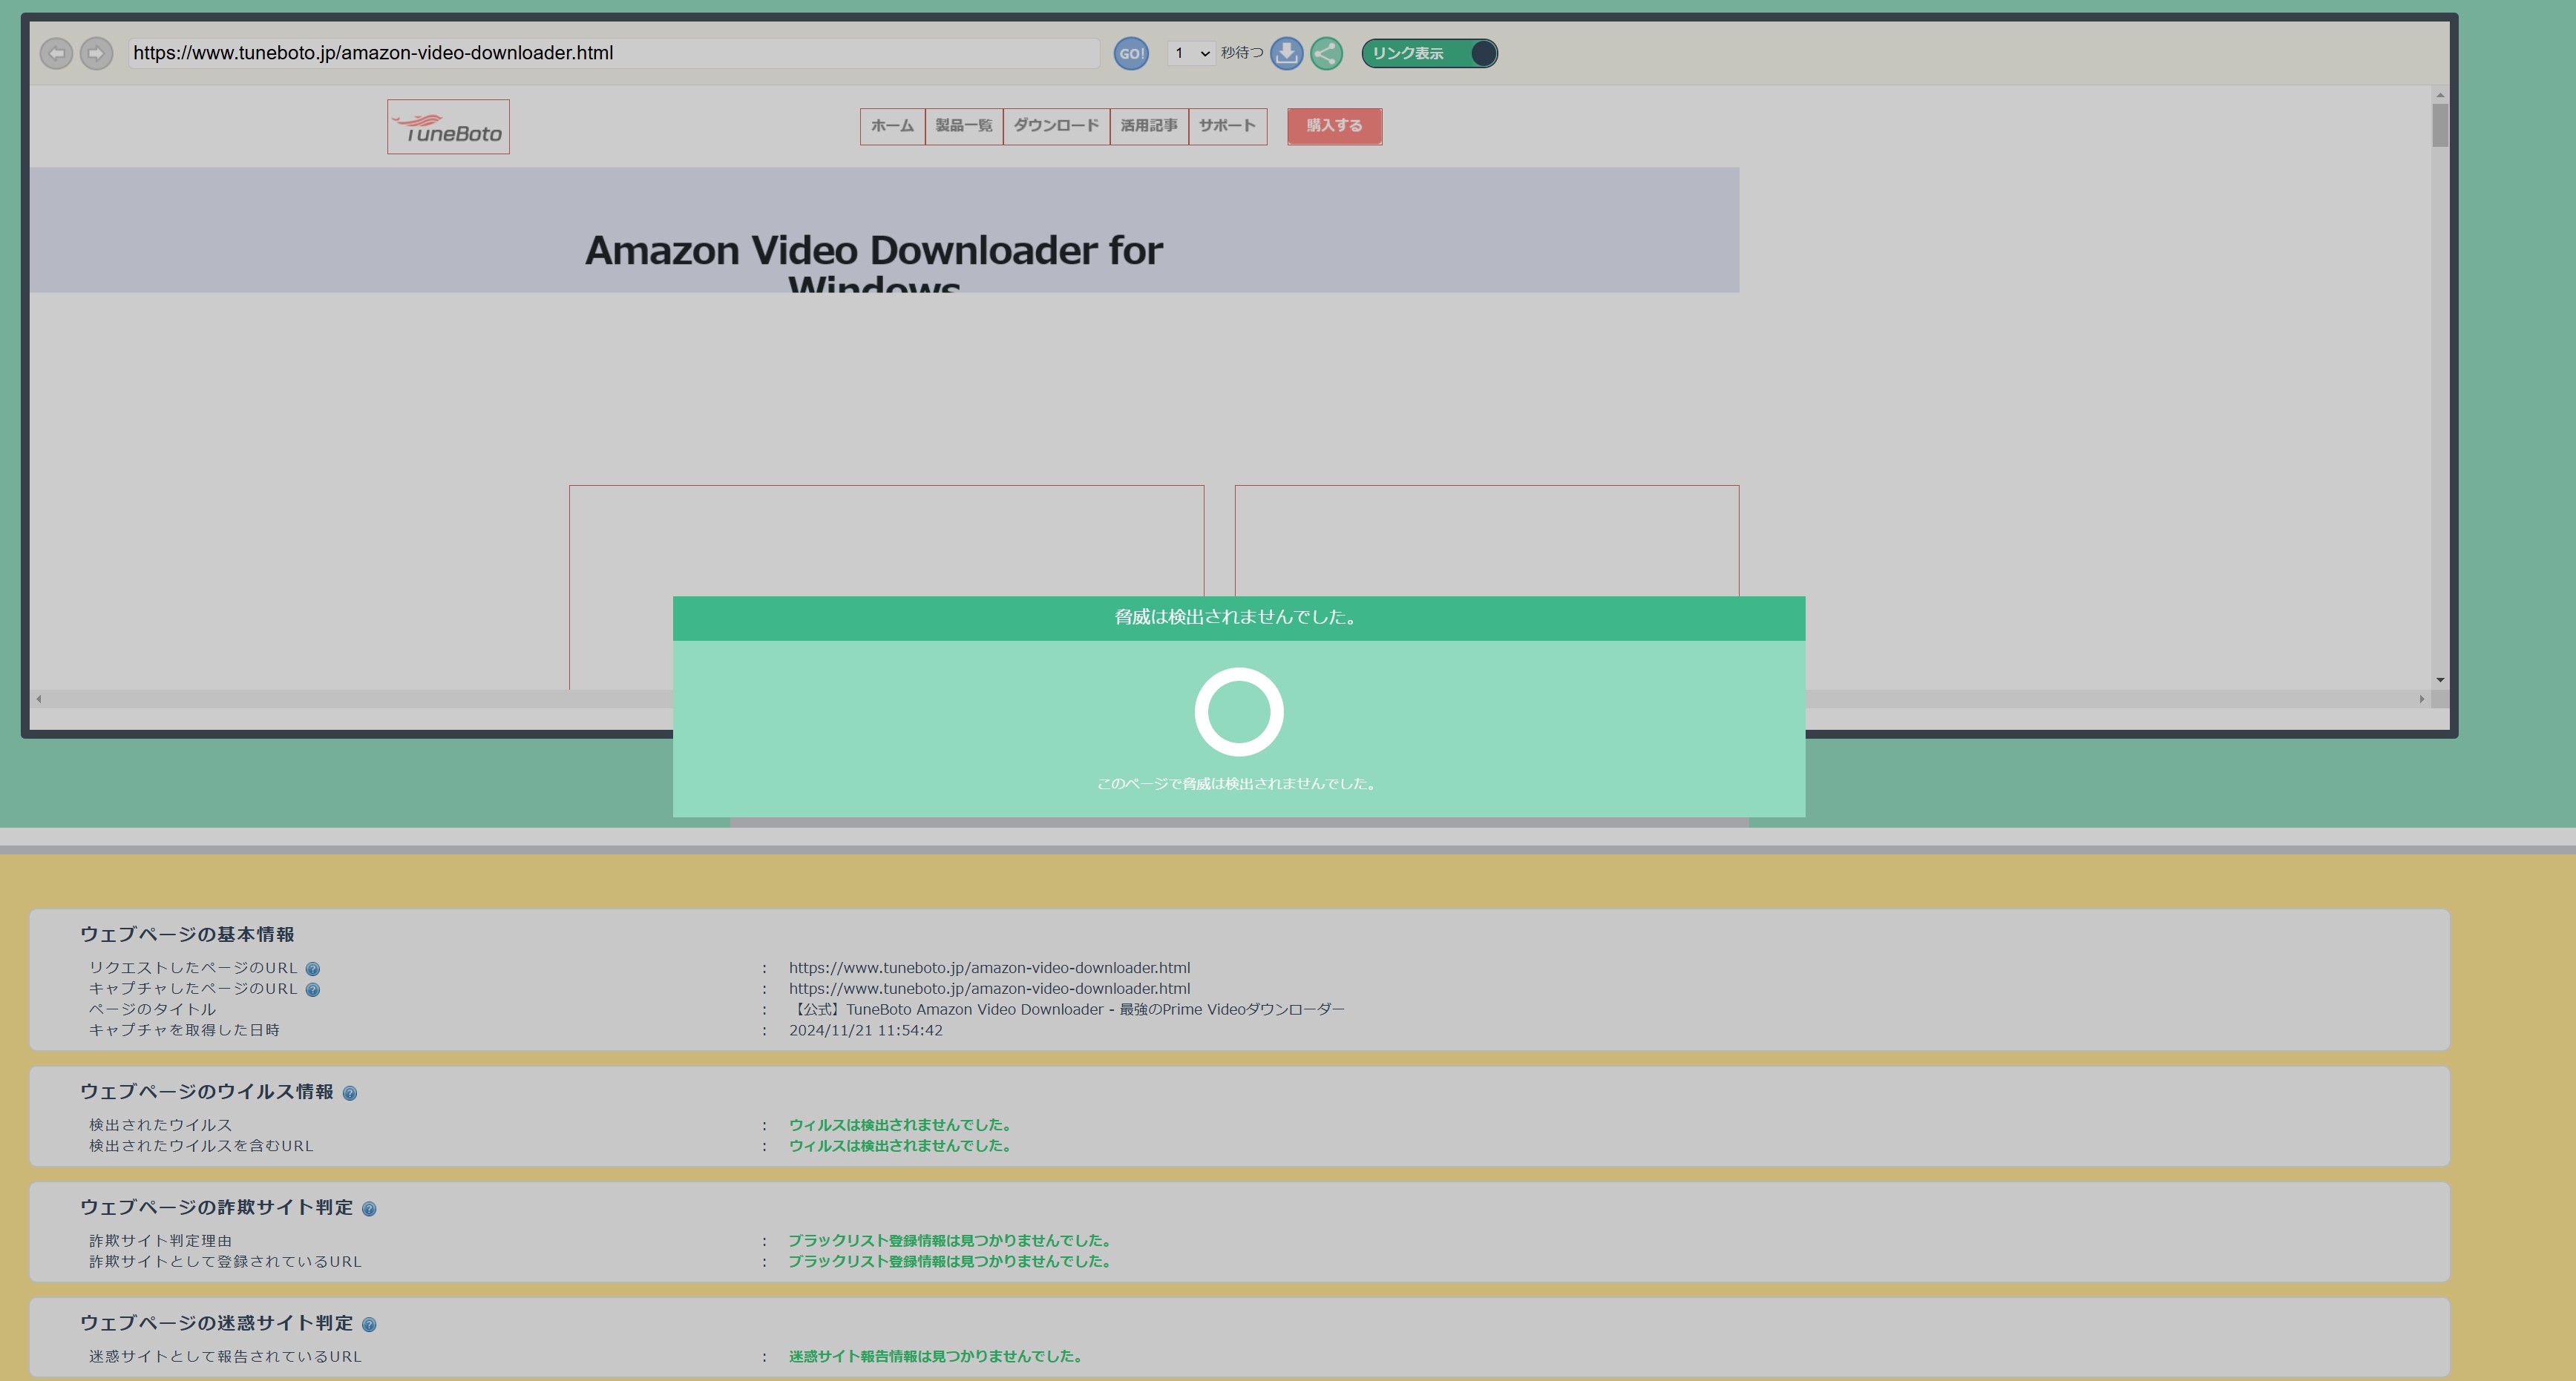
Task: Click the horizontal scrollbar left arrow
Action: (39, 699)
